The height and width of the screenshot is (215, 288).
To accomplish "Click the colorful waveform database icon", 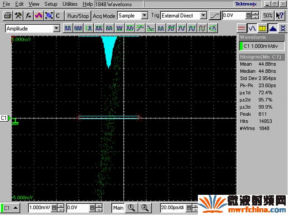I will 39,16.
